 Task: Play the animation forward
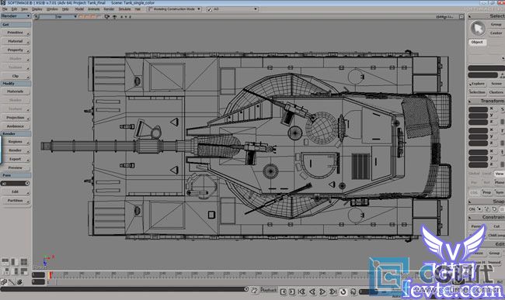tap(322, 291)
